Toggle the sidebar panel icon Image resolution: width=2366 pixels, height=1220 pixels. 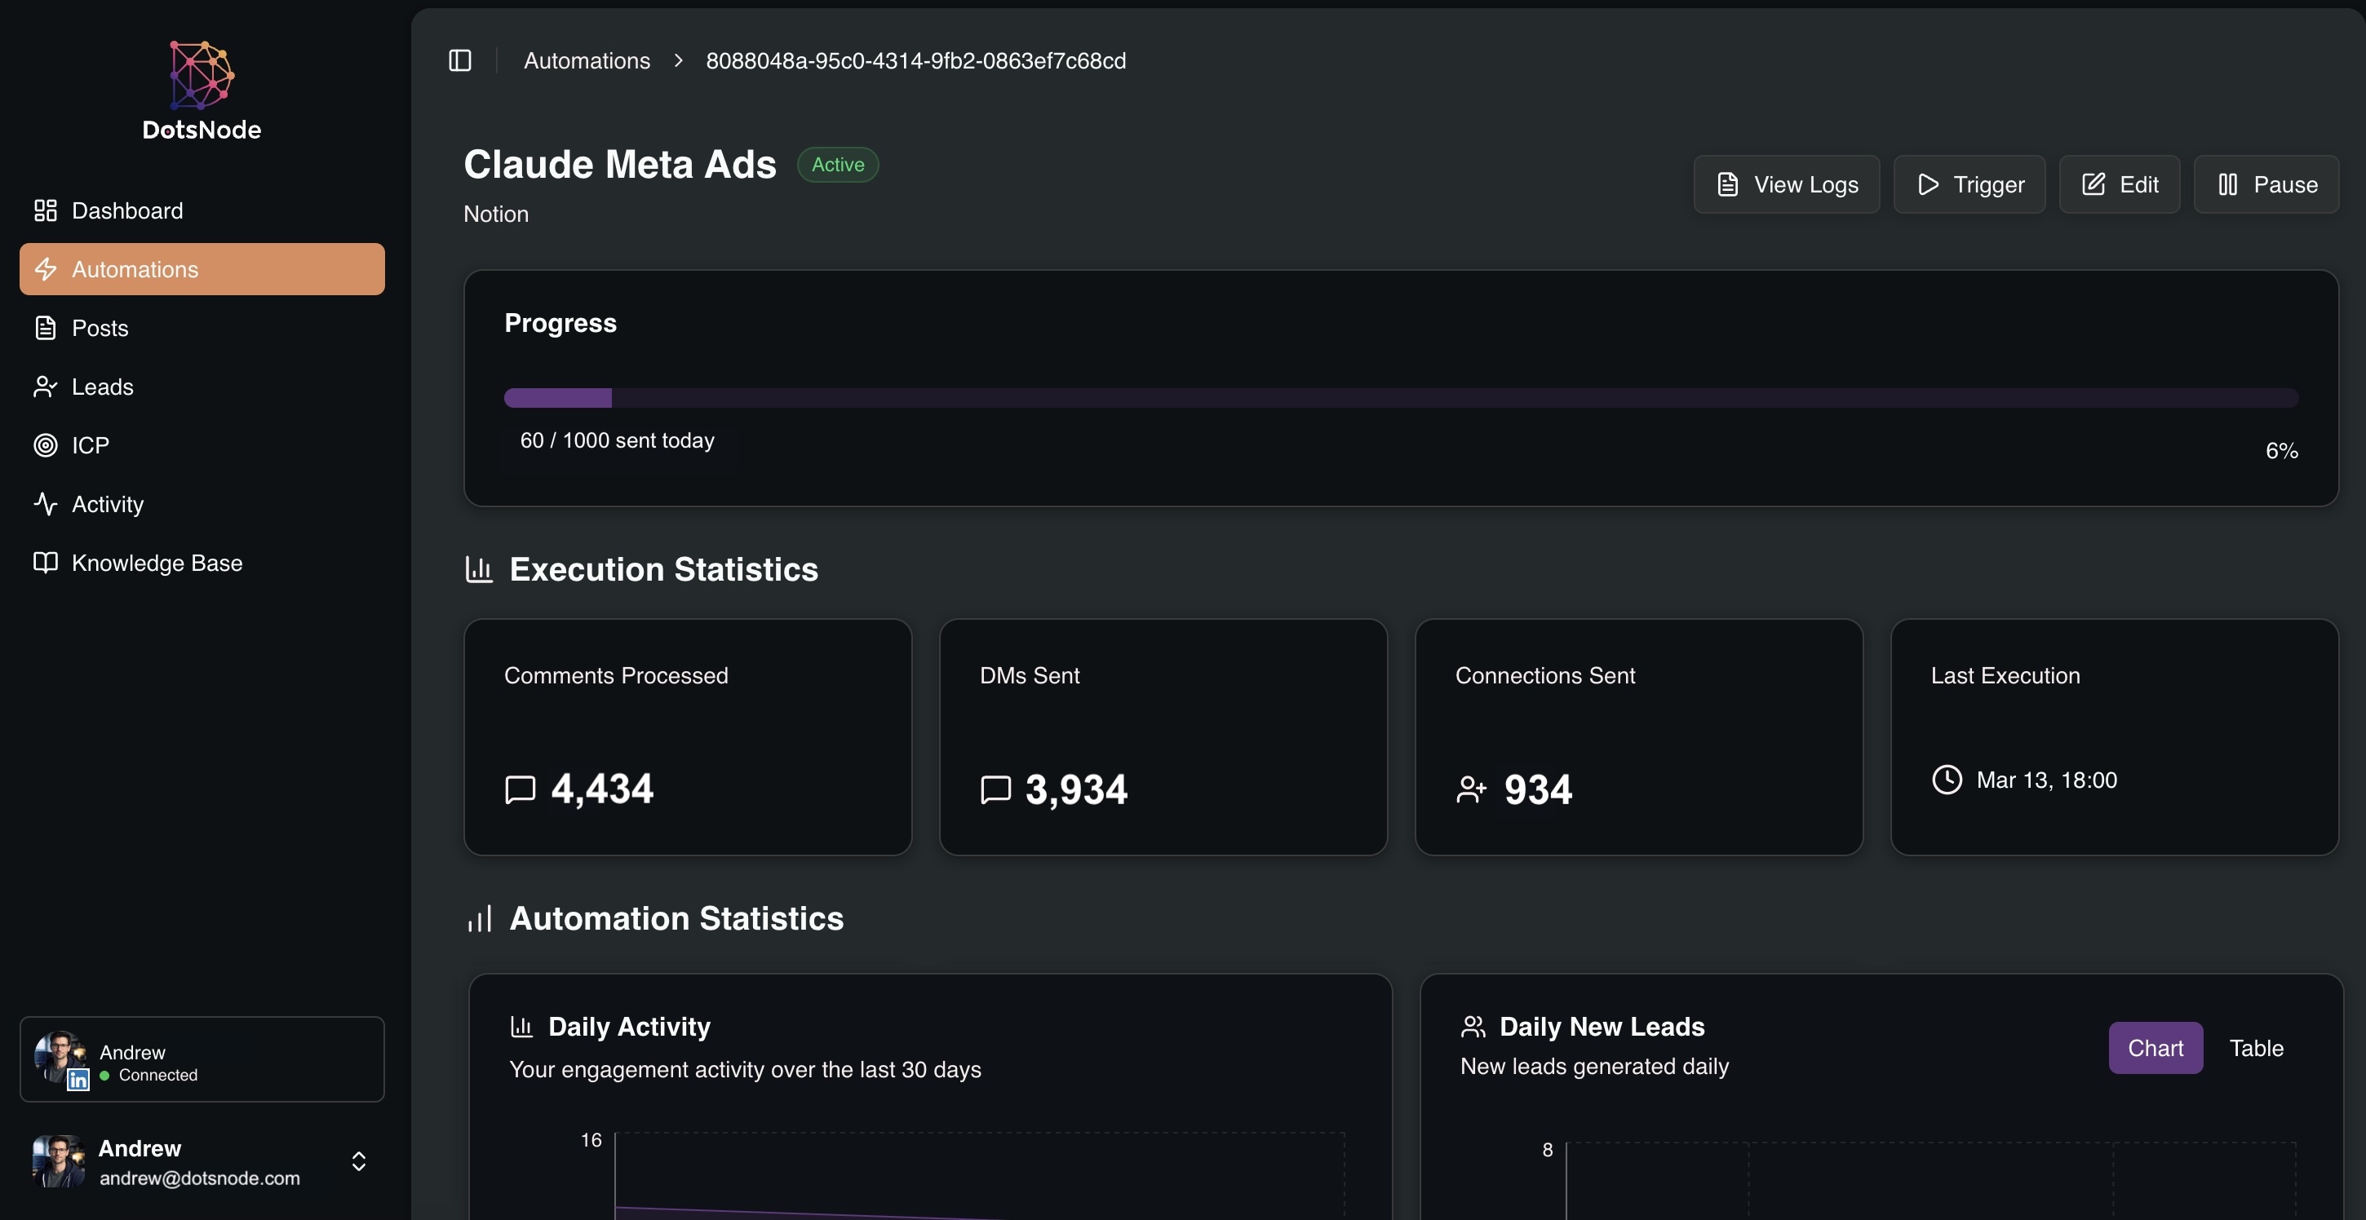coord(460,60)
